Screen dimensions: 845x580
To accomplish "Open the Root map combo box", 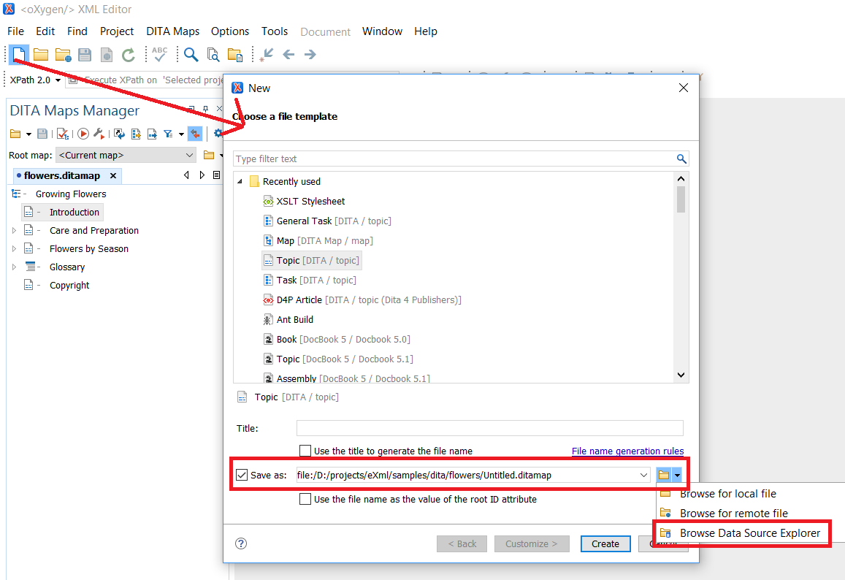I will pos(126,156).
